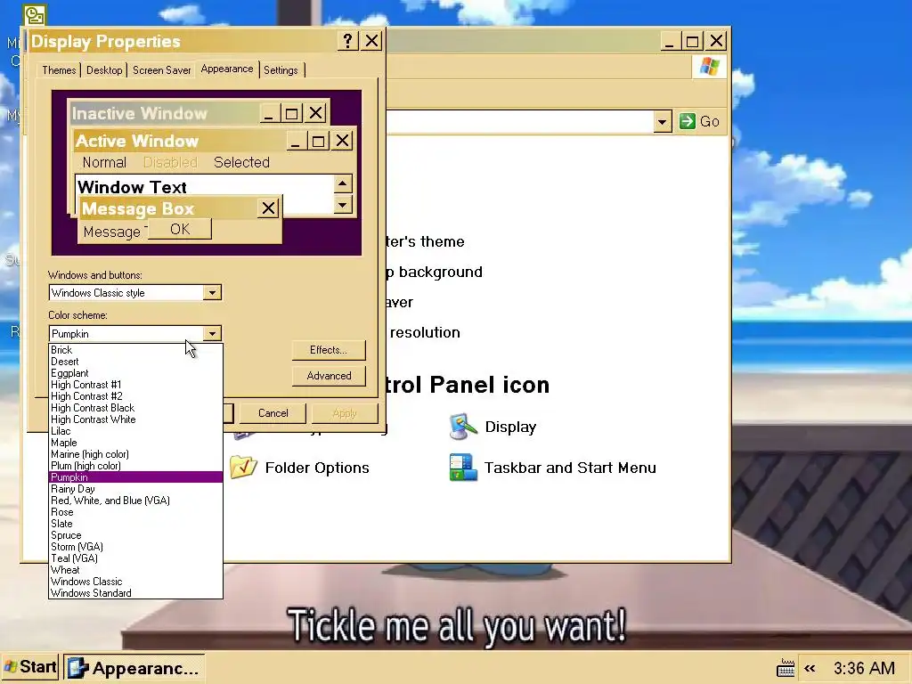The height and width of the screenshot is (684, 912).
Task: Choose Lilac color scheme
Action: (135, 431)
